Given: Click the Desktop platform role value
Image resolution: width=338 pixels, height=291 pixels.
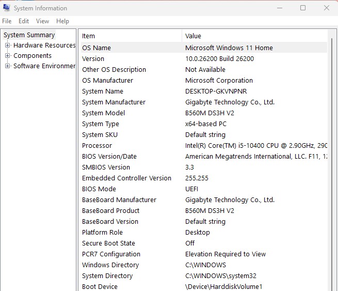Looking at the screenshot, I should coord(198,233).
